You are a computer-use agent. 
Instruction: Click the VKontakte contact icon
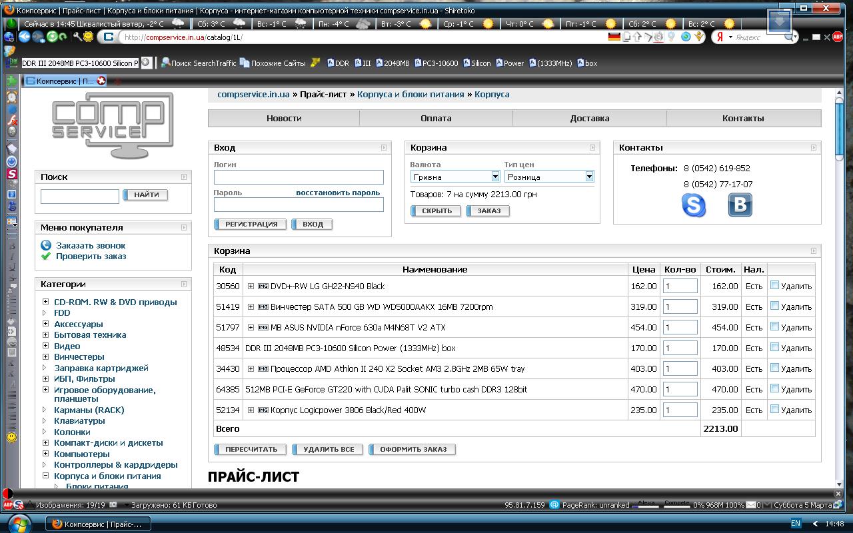[x=740, y=205]
